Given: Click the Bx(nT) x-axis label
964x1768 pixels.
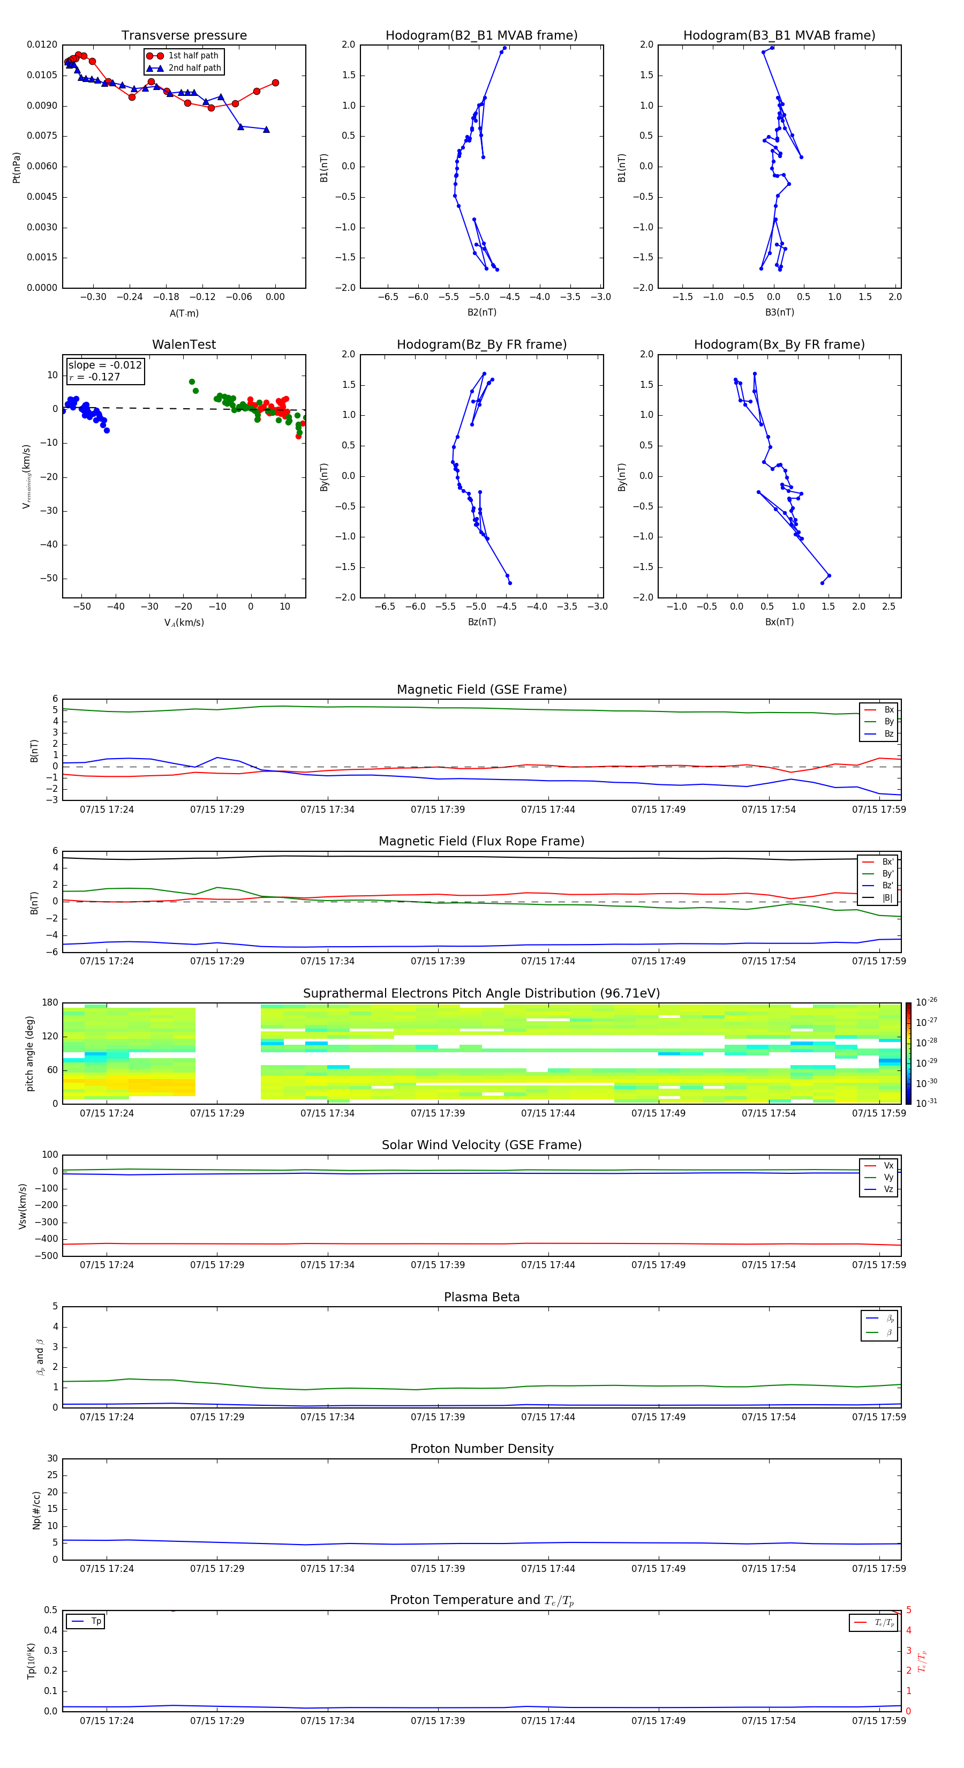Looking at the screenshot, I should tap(779, 622).
